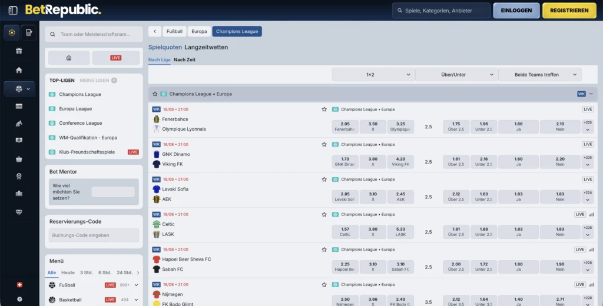This screenshot has height=306, width=603.
Task: Switch to Langzeitwetten tab
Action: (206, 47)
